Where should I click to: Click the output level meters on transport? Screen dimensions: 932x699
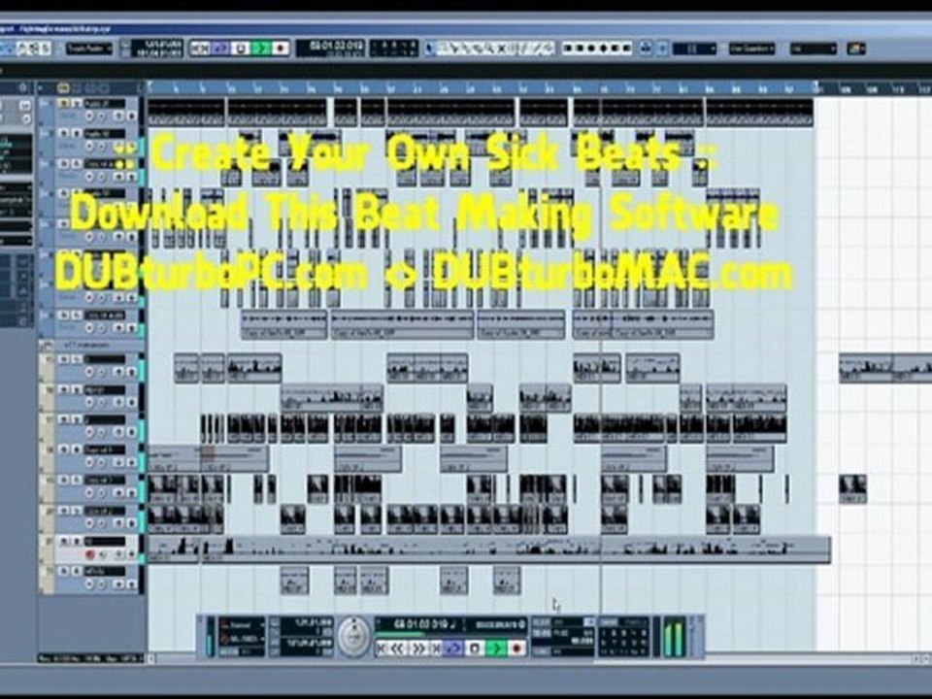pyautogui.click(x=675, y=637)
